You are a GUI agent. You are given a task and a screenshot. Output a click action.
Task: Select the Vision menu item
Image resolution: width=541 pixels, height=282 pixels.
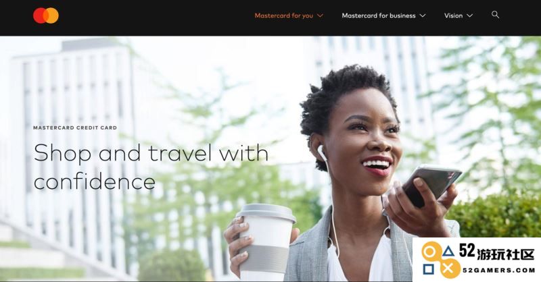[x=453, y=16]
